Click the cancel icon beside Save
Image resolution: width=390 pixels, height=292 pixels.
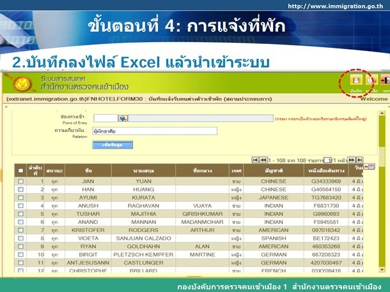coord(371,80)
